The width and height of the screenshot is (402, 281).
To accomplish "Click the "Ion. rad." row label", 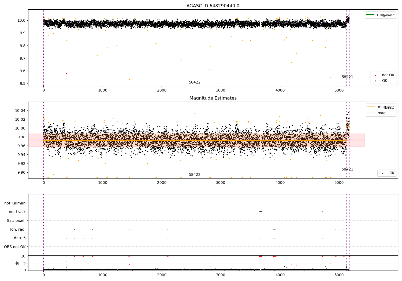I will [x=18, y=229].
